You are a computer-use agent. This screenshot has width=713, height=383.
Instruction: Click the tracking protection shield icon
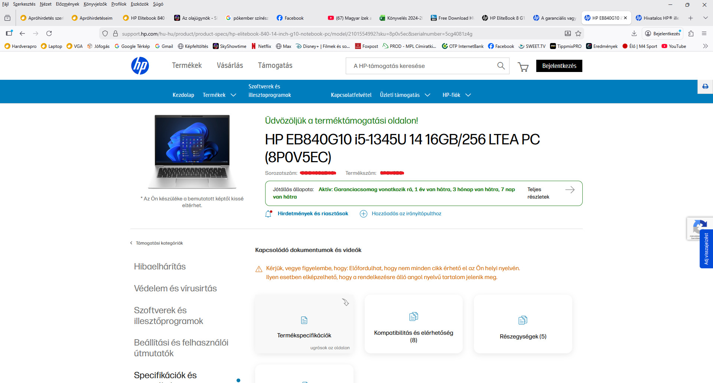[x=105, y=33]
